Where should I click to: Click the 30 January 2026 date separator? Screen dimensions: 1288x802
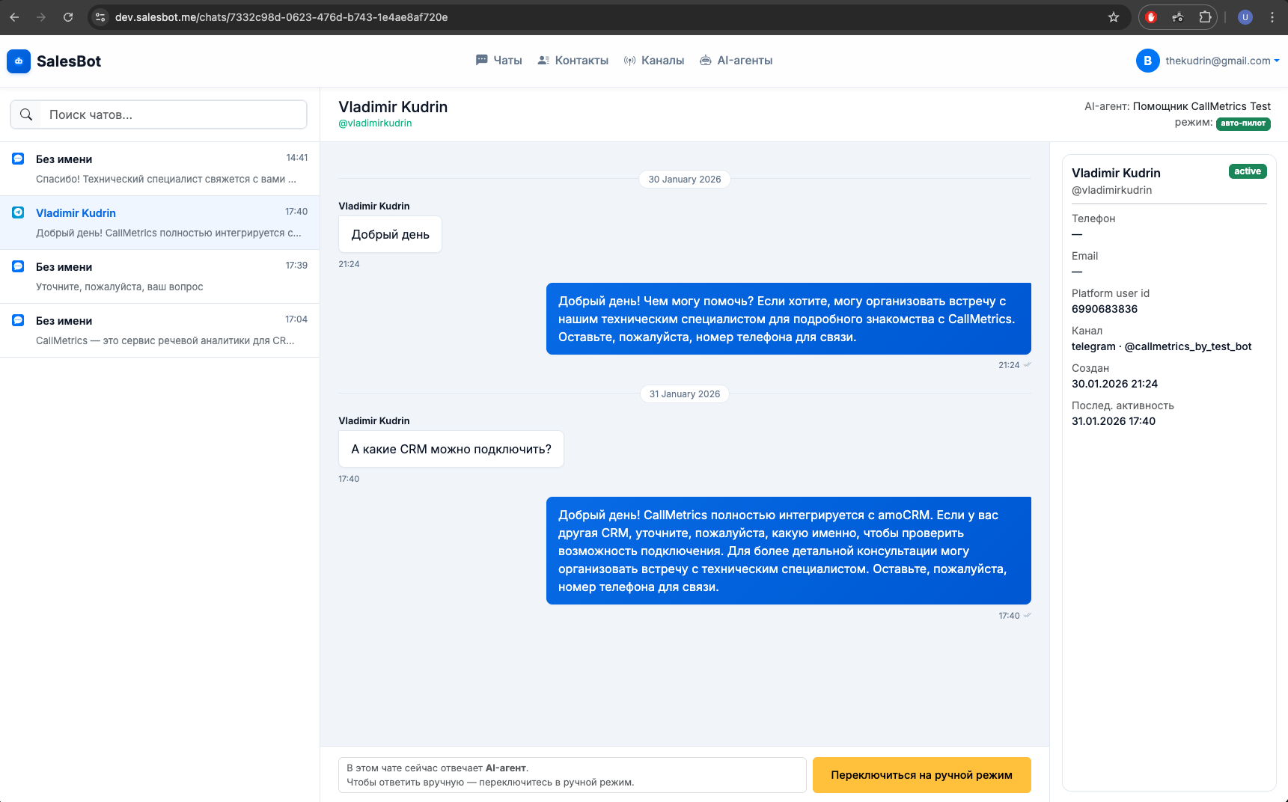(x=685, y=180)
